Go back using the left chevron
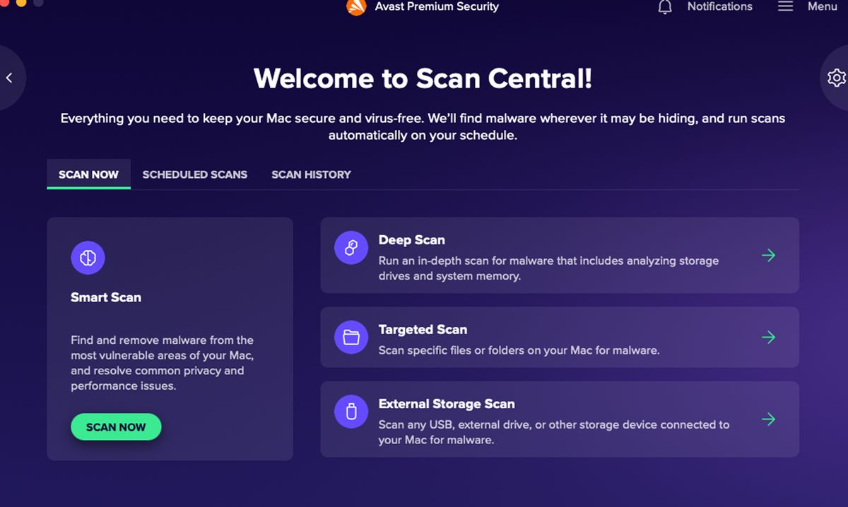This screenshot has height=507, width=848. [9, 78]
